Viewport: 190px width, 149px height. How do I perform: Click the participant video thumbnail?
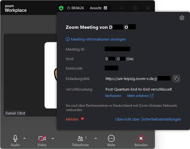(30, 75)
